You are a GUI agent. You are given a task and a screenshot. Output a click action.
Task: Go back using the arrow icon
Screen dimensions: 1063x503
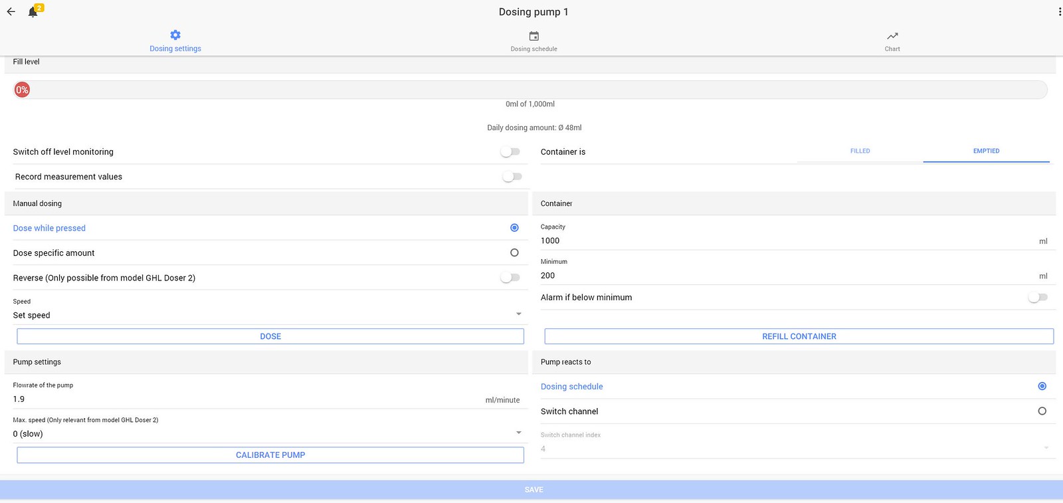tap(11, 12)
